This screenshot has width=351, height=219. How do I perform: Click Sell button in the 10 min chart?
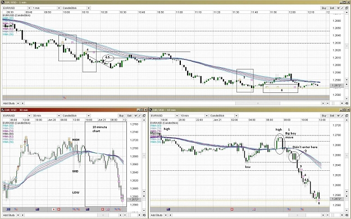332,115
